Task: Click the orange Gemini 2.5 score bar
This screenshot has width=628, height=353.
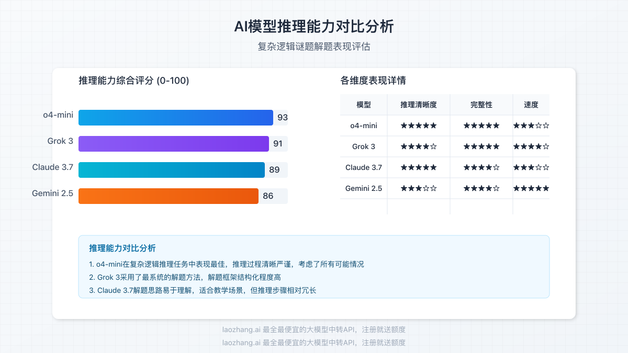Action: (169, 196)
